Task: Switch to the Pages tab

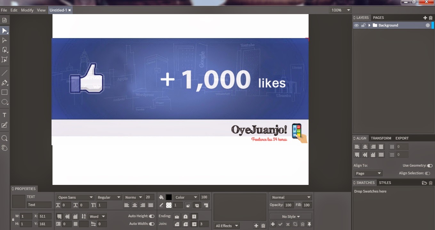Action: [x=378, y=18]
